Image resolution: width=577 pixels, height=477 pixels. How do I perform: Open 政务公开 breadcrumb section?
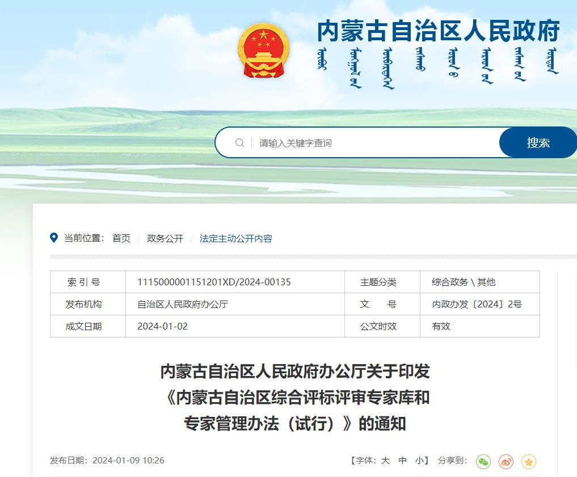165,239
